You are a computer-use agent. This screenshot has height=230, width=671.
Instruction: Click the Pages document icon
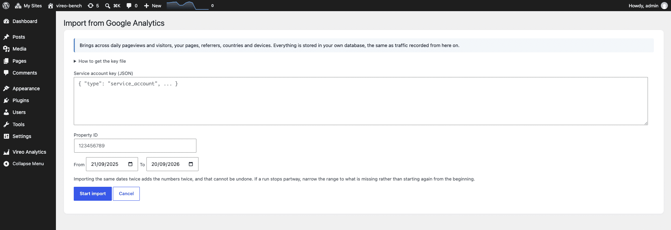(6, 61)
